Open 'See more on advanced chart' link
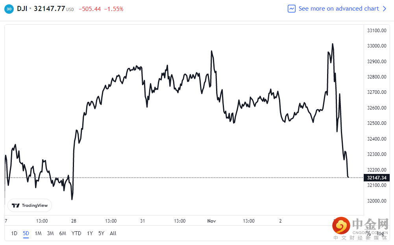 tap(339, 9)
